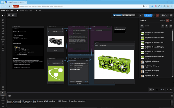174x108 pixels.
Task: Switch to the second image_flux2_klein workflow tab
Action: coord(29,11)
